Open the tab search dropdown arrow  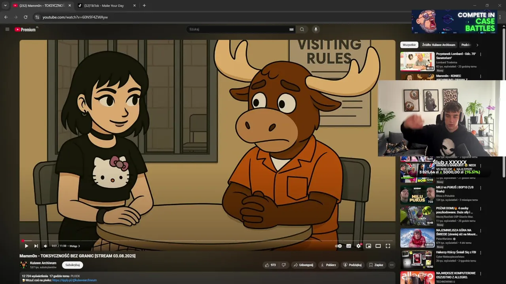pos(5,6)
